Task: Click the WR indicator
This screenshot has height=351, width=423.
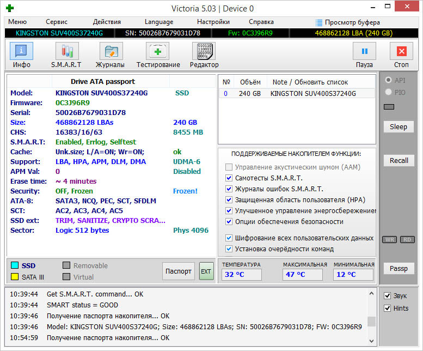Action: 390,239
